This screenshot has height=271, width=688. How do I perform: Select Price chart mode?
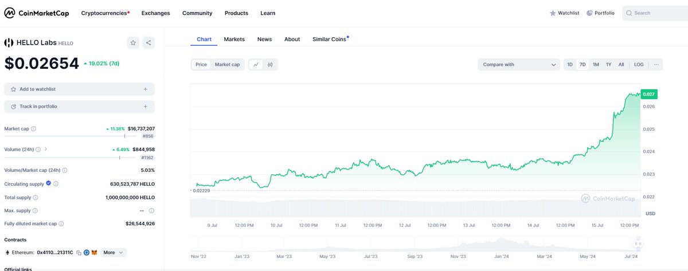(201, 65)
